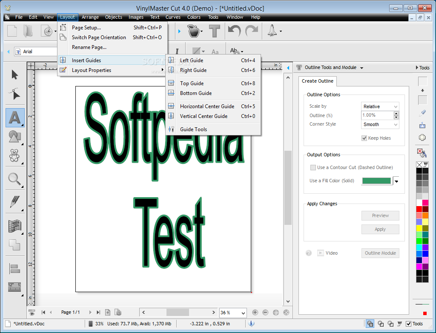Select Vertical Center Guide entry
Image resolution: width=436 pixels, height=333 pixels.
[x=213, y=116]
